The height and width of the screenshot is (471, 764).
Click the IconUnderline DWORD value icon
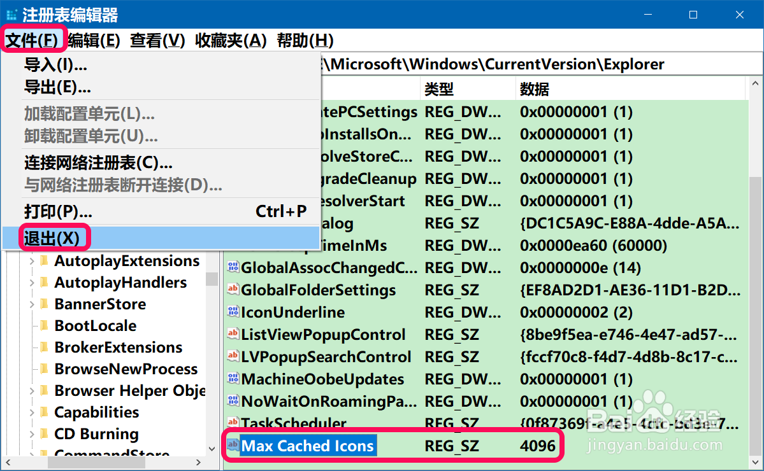point(233,311)
